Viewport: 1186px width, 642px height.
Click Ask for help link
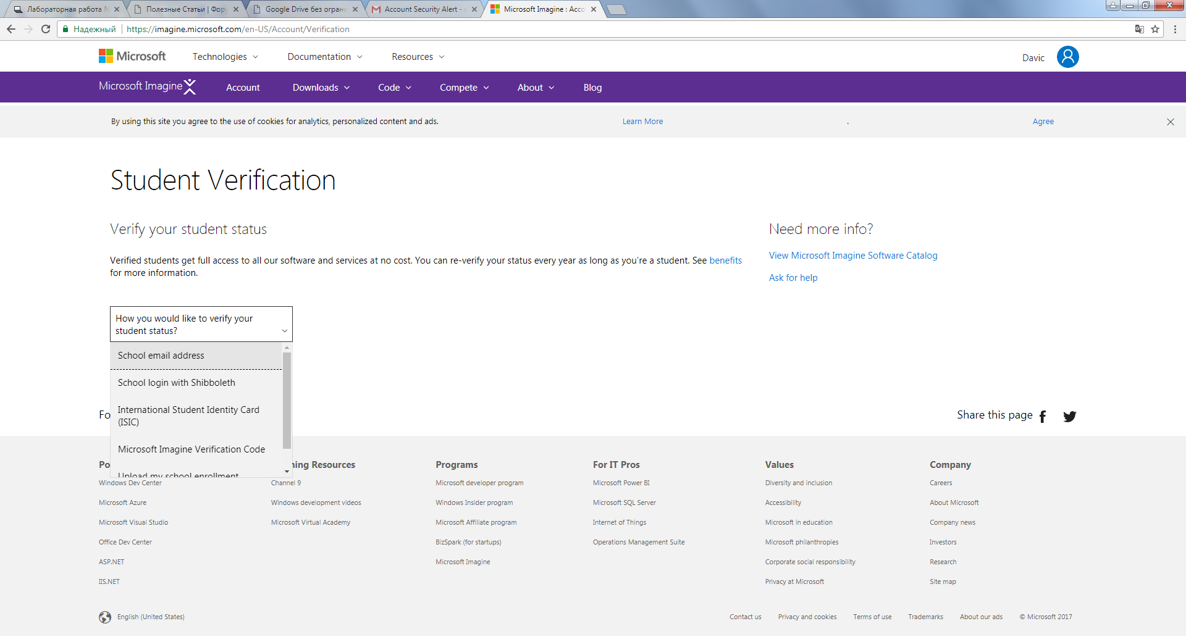(x=793, y=278)
